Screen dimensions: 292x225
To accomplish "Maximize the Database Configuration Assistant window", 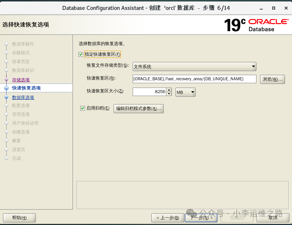I will 274,8.
